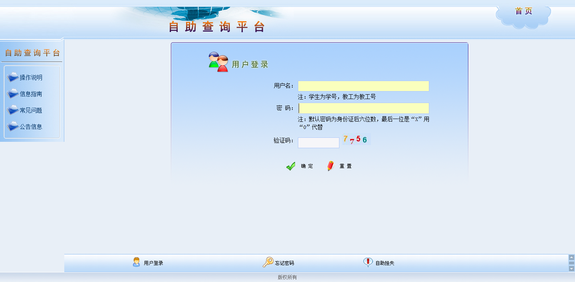Open the 忘记密码 text link
Screen dimensions: 575x282
284,263
